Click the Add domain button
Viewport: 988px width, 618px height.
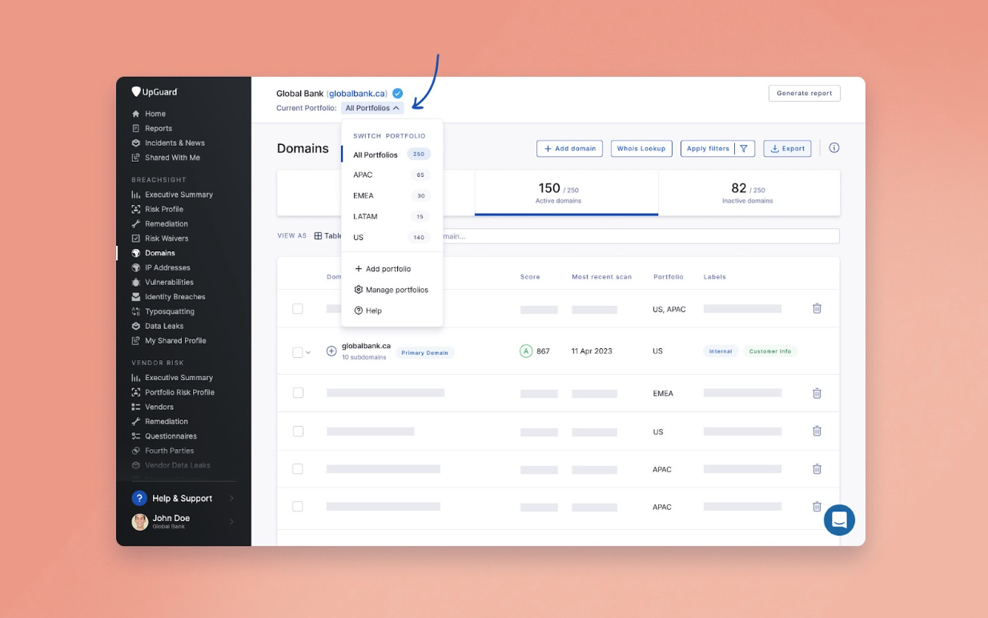pos(569,148)
